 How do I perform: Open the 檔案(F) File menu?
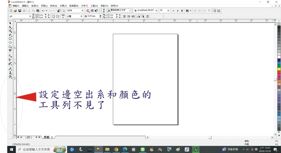(x=15, y=6)
